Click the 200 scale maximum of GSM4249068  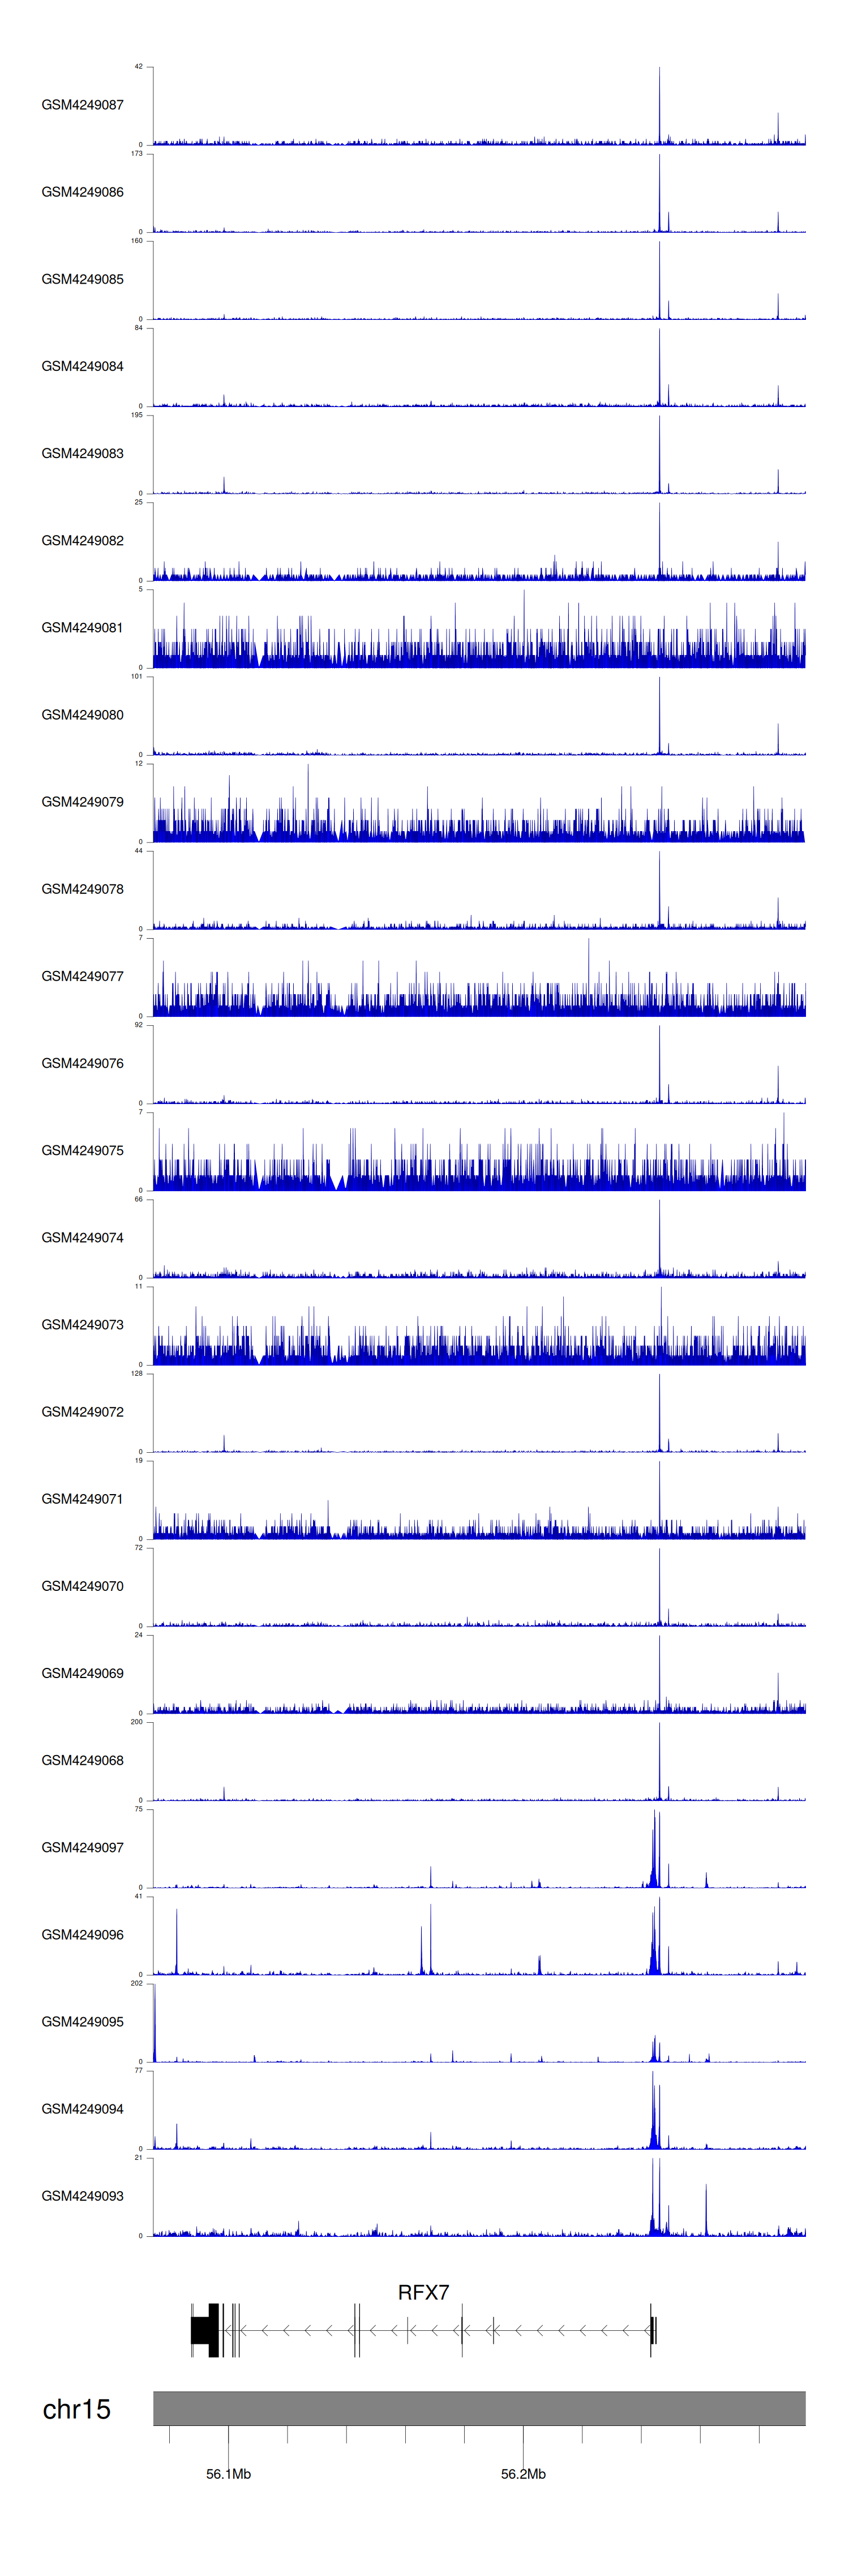pos(137,1722)
